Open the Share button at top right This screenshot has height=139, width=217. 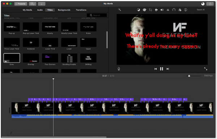click(x=210, y=4)
